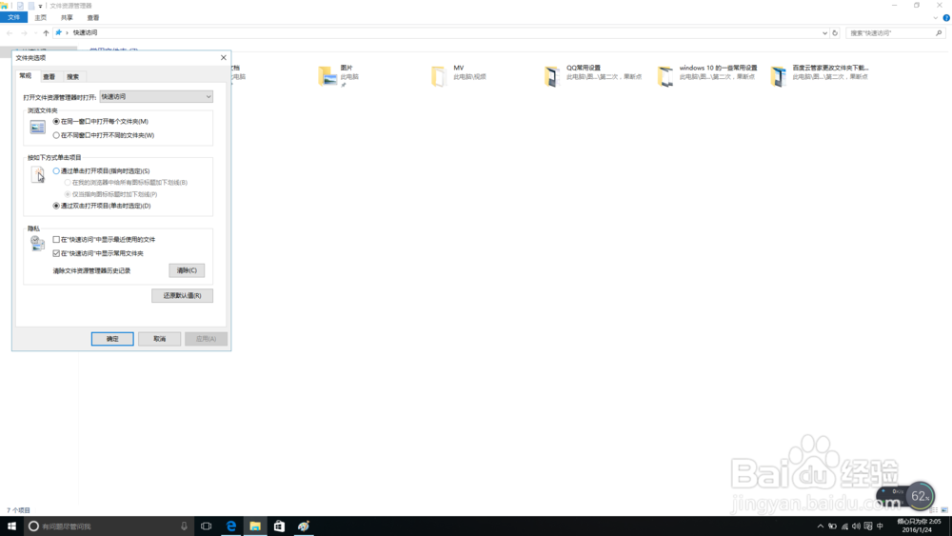Click properties icon in quick access toolbar
This screenshot has width=952, height=536.
(20, 6)
